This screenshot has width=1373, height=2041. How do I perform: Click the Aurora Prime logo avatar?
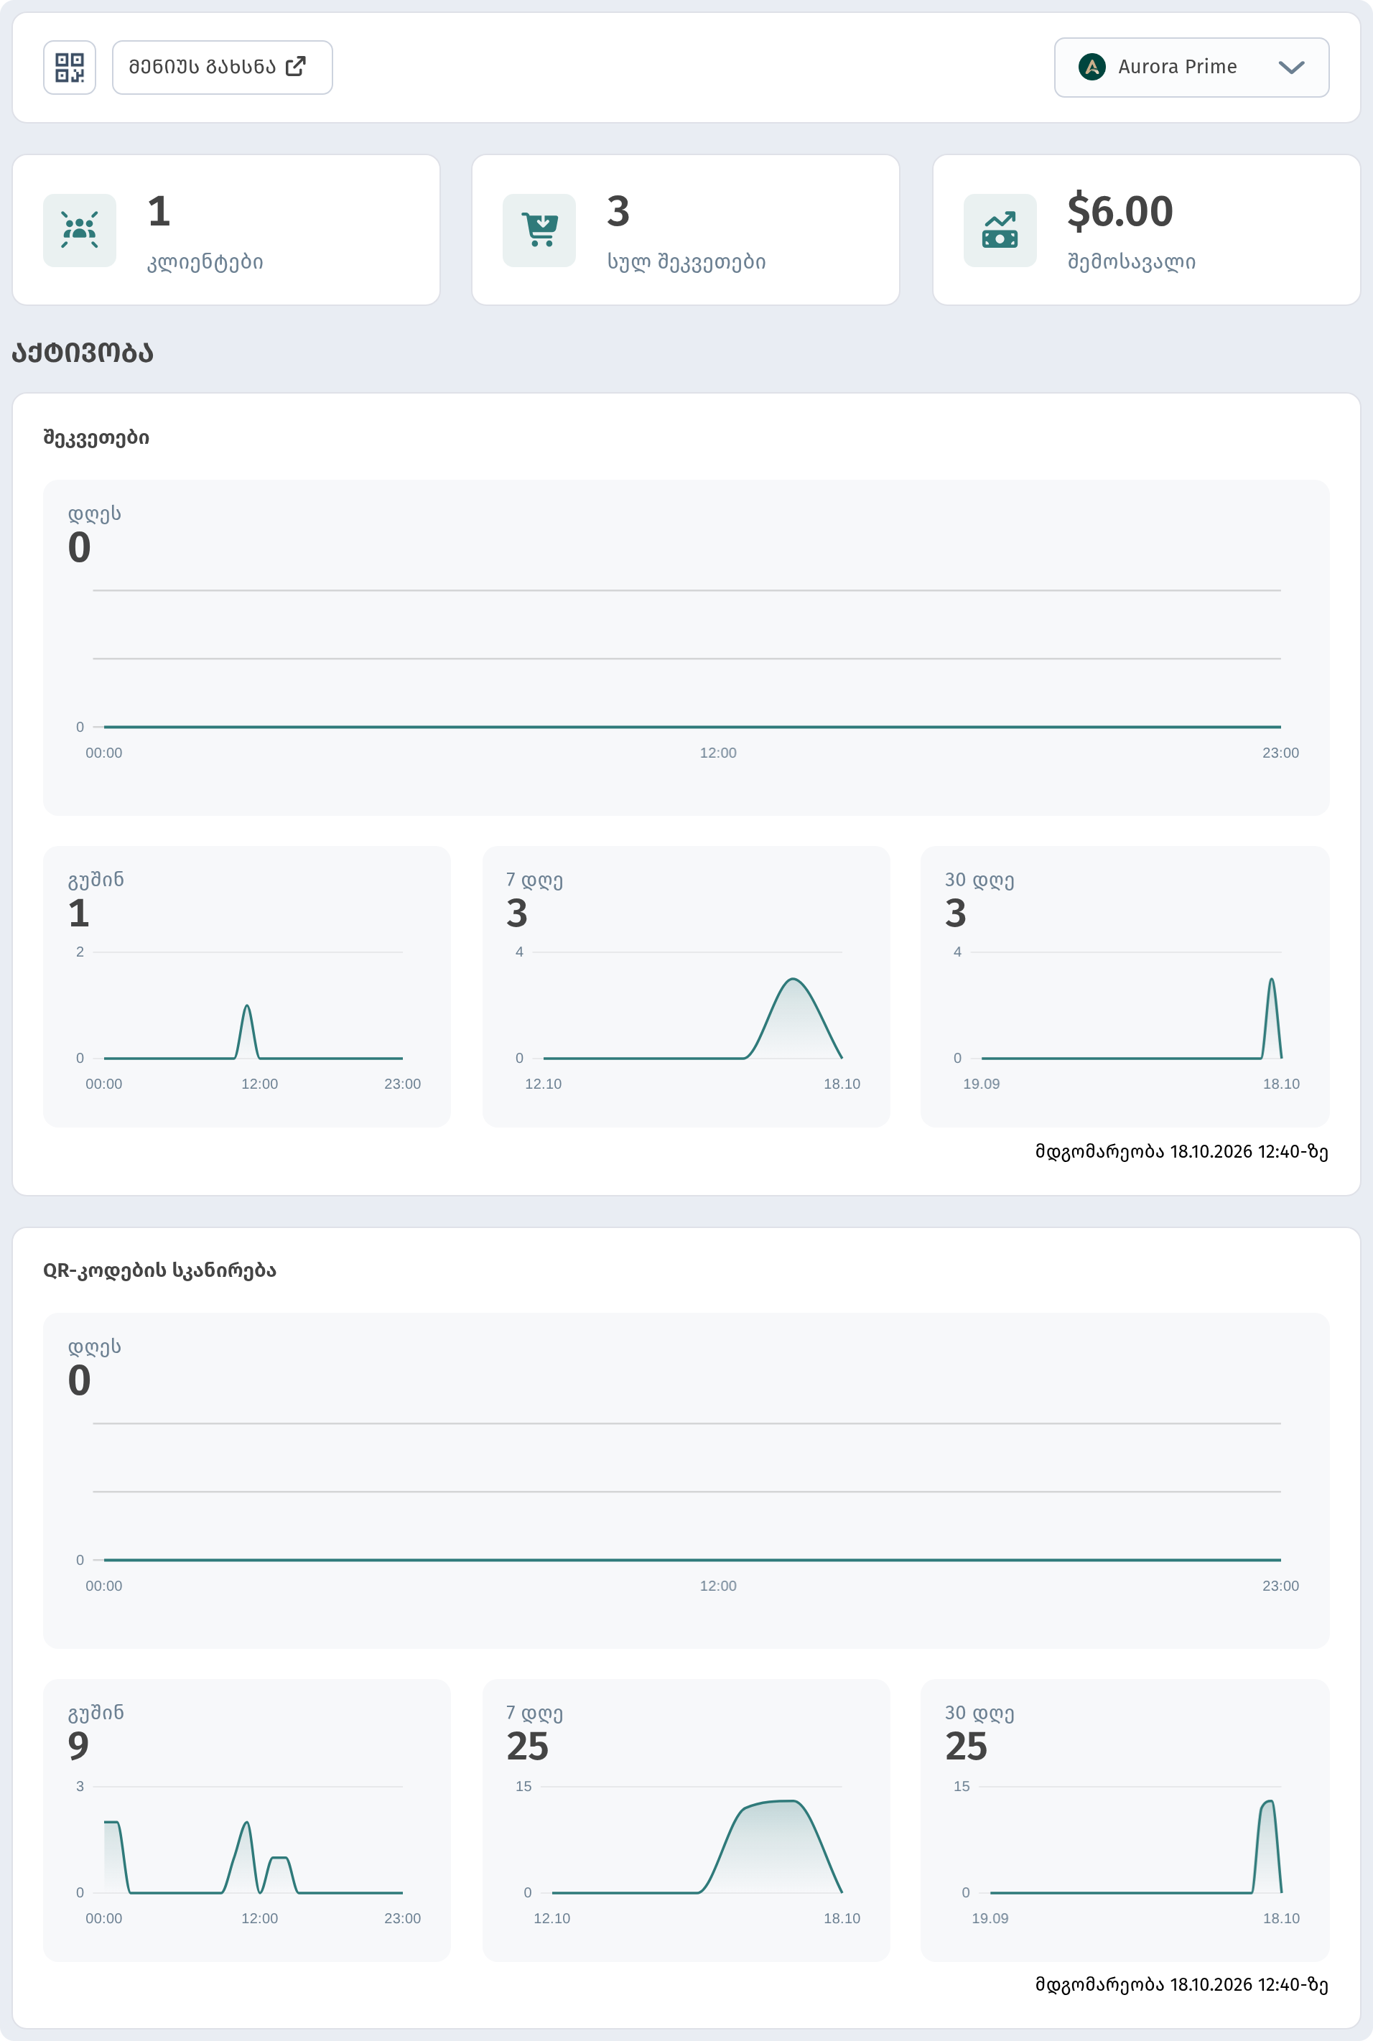point(1091,68)
